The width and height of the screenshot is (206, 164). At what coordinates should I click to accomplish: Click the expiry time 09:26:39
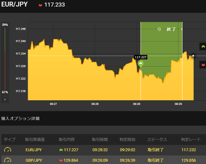click(x=127, y=160)
